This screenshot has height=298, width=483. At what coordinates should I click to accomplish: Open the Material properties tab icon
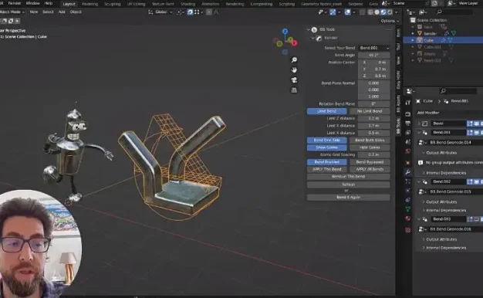pyautogui.click(x=407, y=218)
